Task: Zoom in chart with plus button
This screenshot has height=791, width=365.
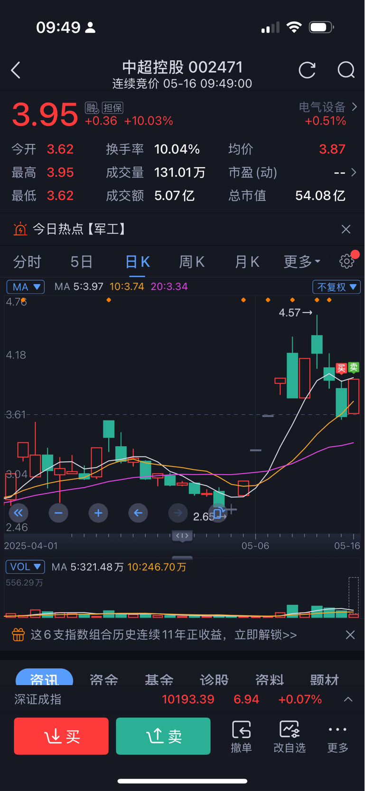Action: click(98, 513)
